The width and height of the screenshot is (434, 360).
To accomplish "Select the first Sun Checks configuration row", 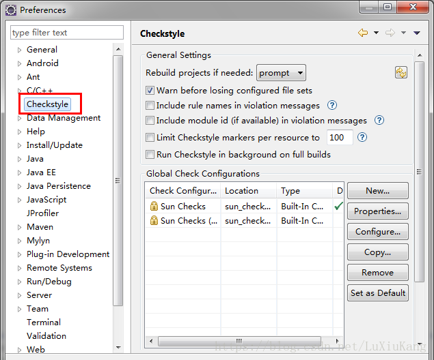I will tap(244, 206).
